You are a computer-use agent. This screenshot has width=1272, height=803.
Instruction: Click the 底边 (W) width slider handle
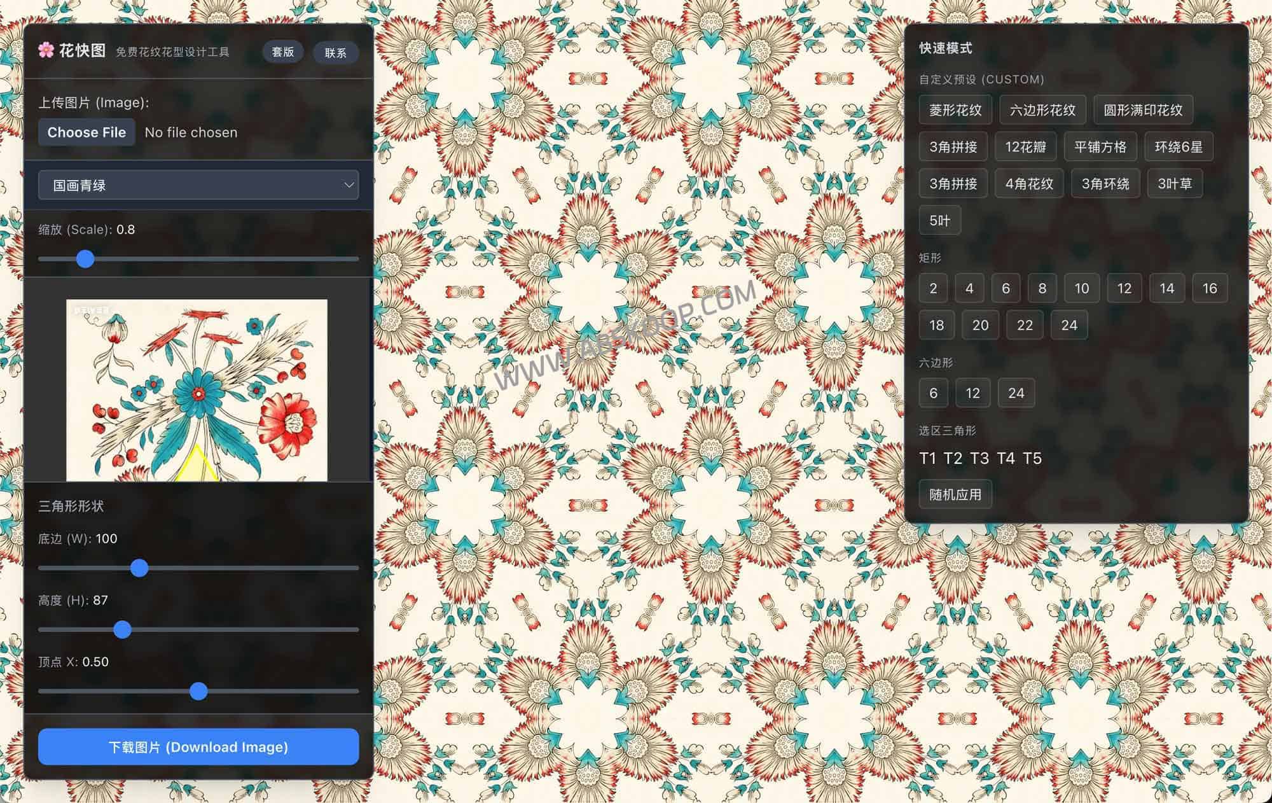139,568
